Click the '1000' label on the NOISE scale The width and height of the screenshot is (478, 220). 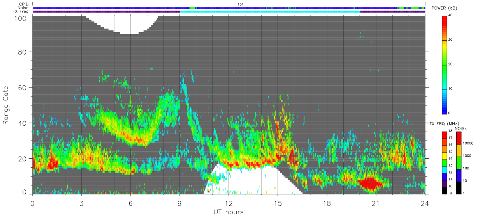tap(468, 156)
